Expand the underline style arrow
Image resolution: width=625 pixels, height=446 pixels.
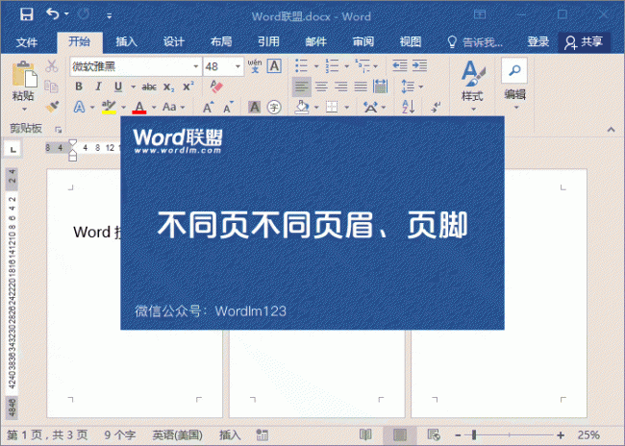click(133, 87)
